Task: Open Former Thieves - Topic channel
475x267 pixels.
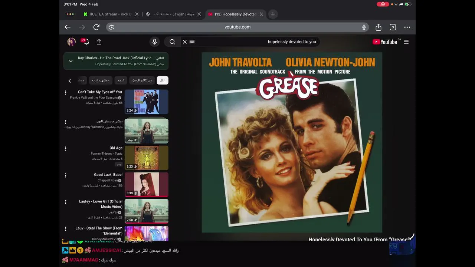Action: coord(107,154)
